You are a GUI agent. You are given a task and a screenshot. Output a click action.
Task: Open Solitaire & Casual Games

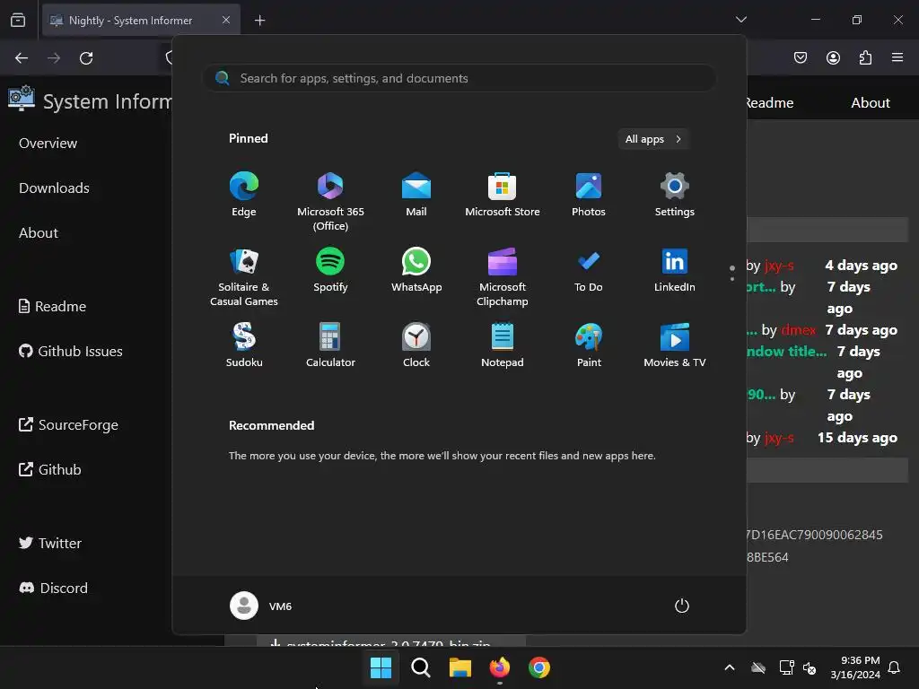pyautogui.click(x=244, y=277)
